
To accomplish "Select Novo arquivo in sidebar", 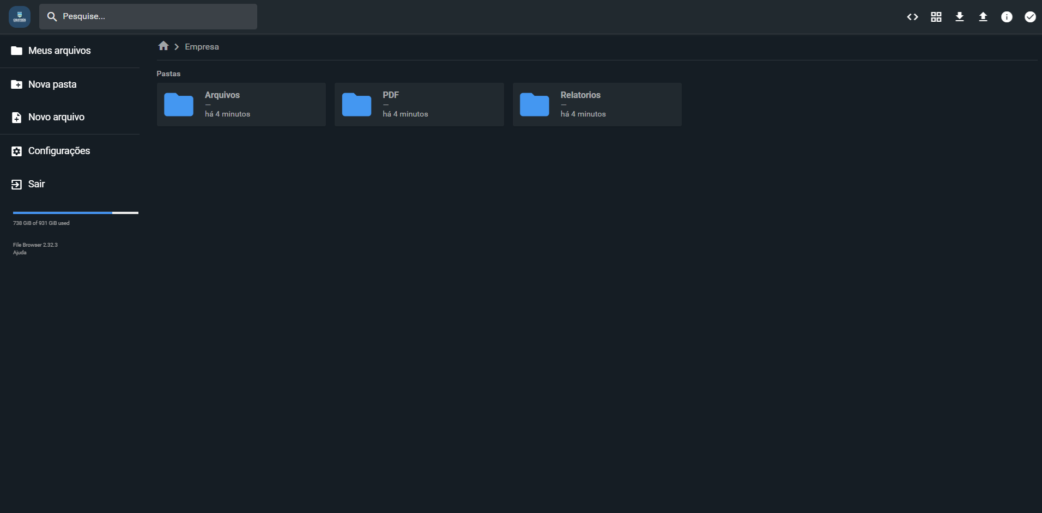I will 56,117.
